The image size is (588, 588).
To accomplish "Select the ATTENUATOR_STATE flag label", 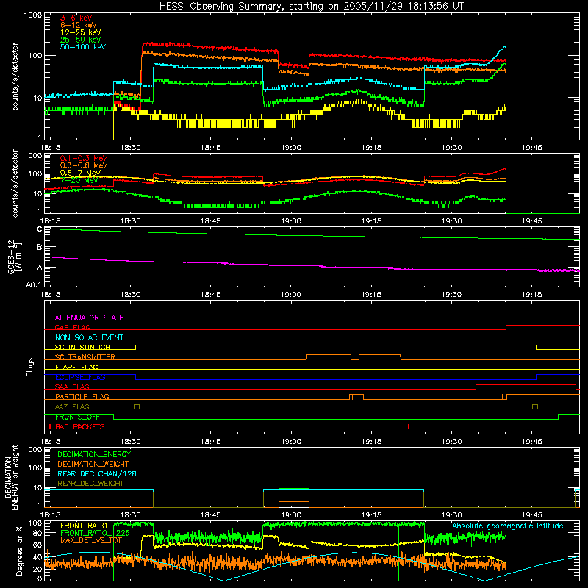I will 89,318.
